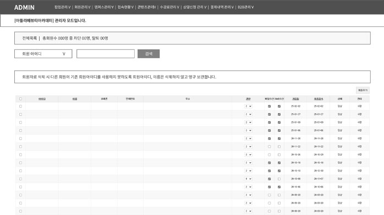384x215 pixels.
Task: Open the 콘텐츠관리 menu
Action: click(x=147, y=7)
